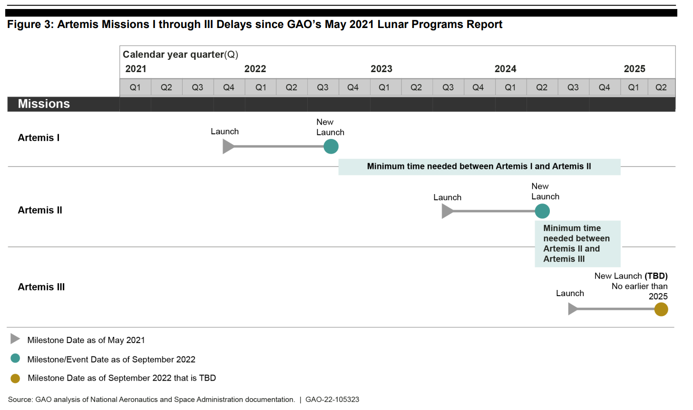
Task: Click the Artemis I gray launch triangle
Action: pyautogui.click(x=228, y=147)
